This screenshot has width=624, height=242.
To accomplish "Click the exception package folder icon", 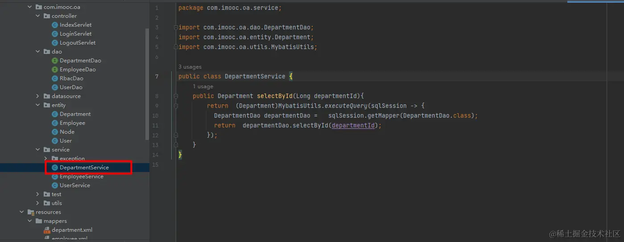I will point(55,159).
